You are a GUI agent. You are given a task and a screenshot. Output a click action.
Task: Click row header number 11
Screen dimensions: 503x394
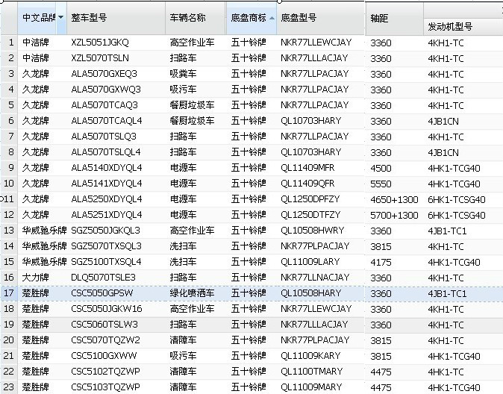click(9, 199)
